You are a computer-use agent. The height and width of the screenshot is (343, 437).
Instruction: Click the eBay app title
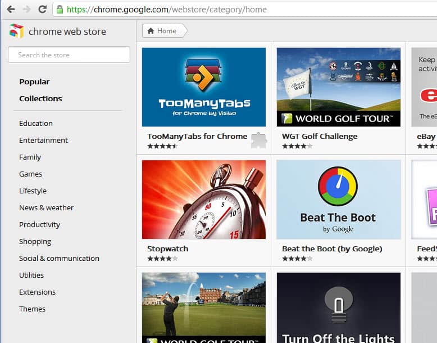426,137
